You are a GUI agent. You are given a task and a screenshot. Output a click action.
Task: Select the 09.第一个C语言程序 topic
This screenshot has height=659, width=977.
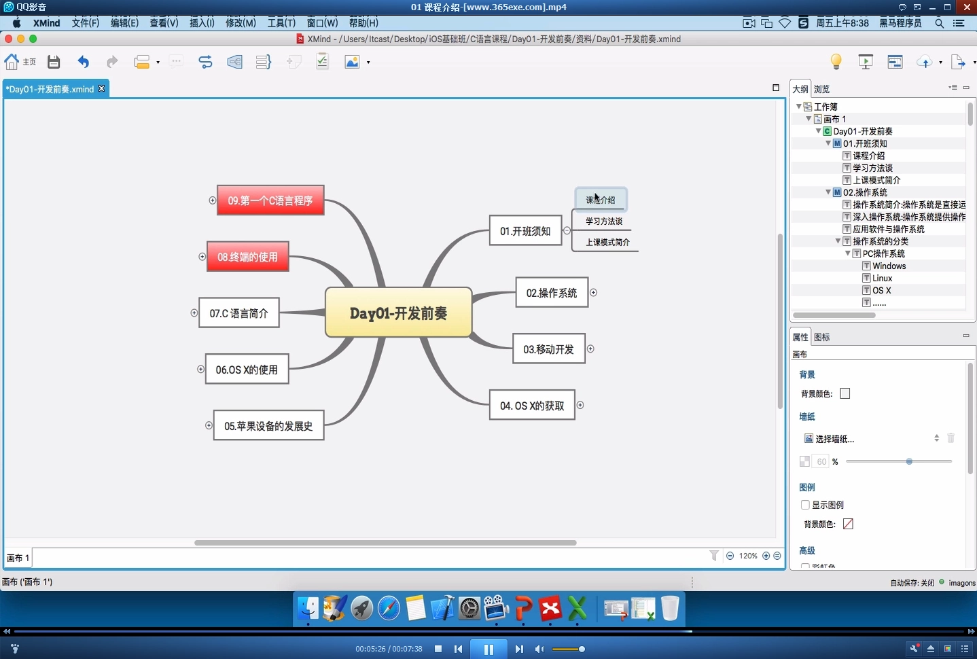[270, 200]
